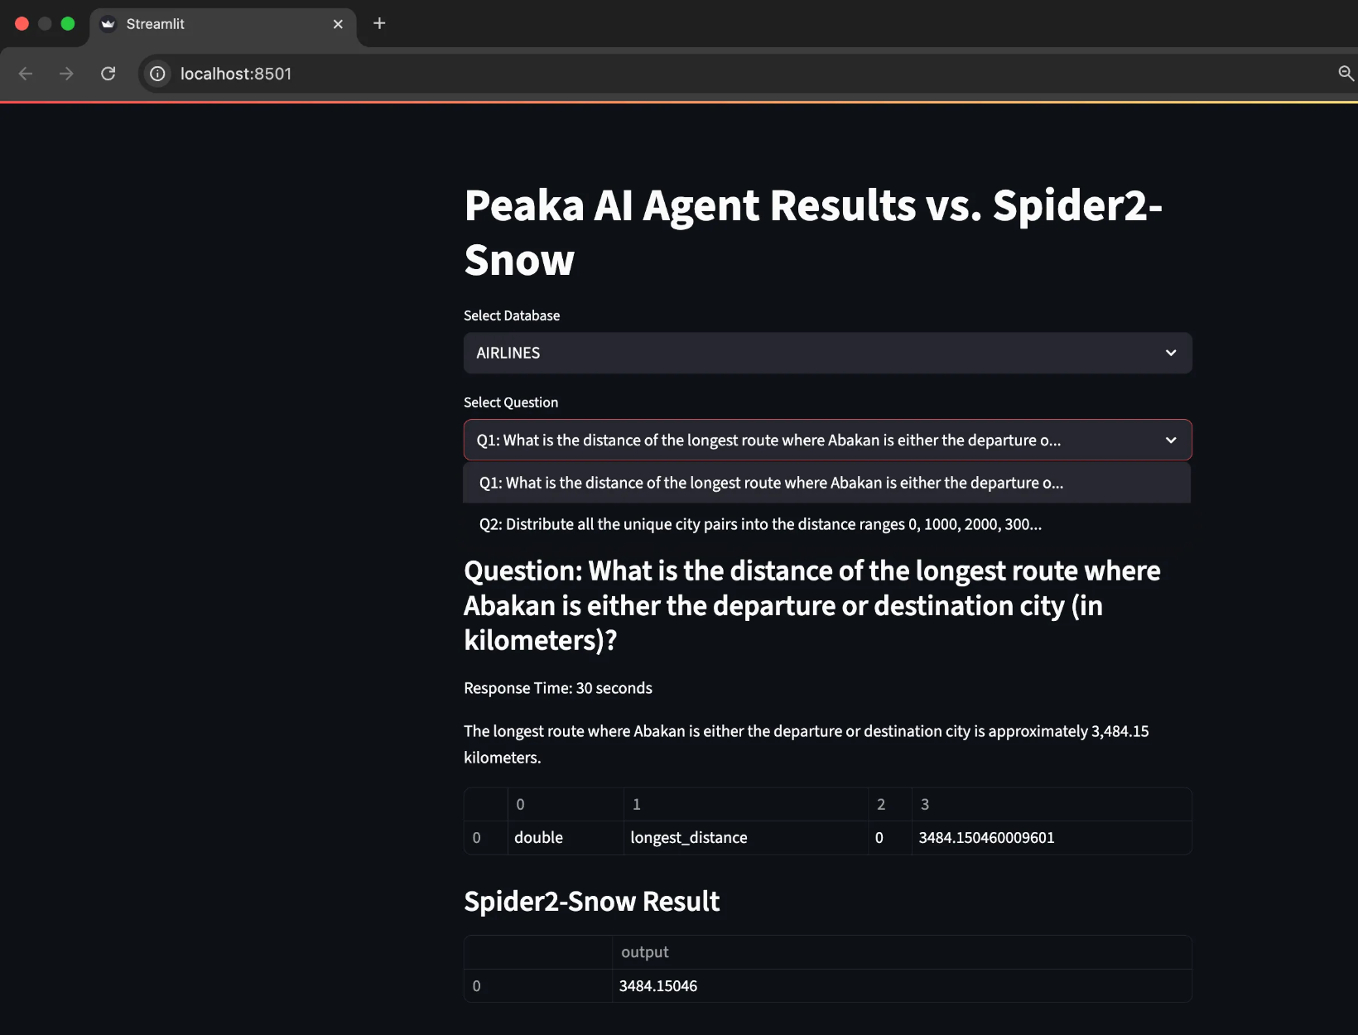The height and width of the screenshot is (1035, 1358).
Task: Close the Streamlit tab
Action: [x=338, y=24]
